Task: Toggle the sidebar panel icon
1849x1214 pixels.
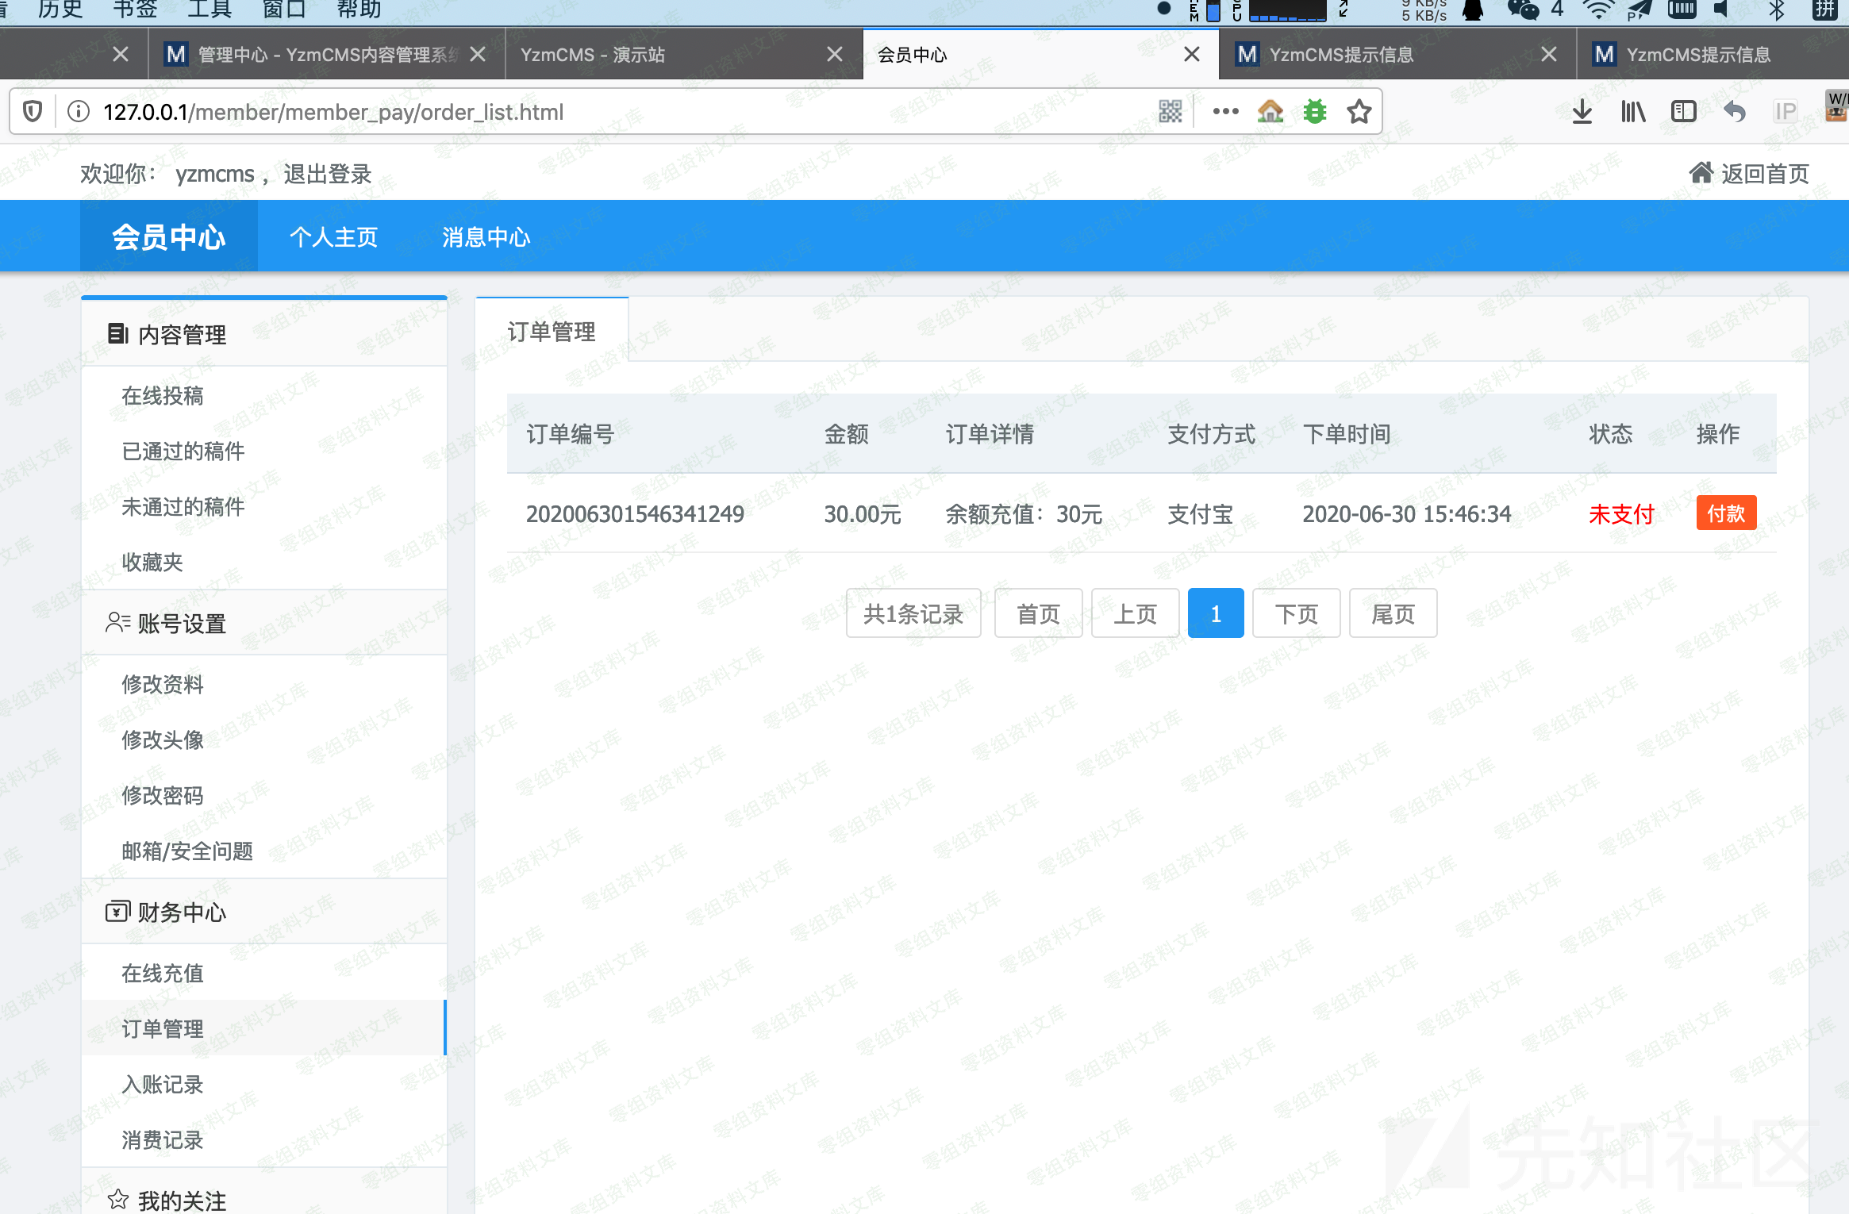Action: point(1683,112)
